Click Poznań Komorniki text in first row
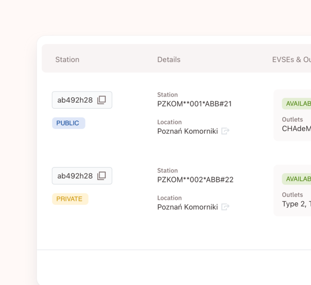Viewport: 311px width, 285px height. (x=187, y=131)
